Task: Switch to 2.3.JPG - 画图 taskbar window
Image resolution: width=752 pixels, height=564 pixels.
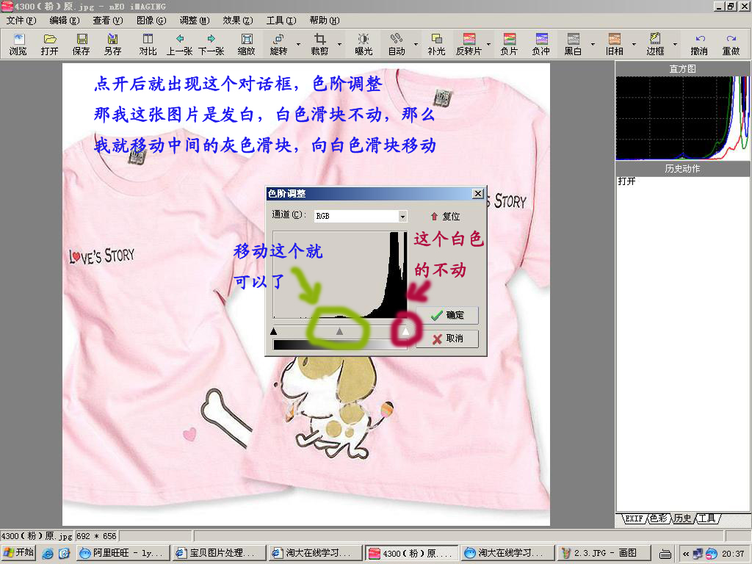Action: (604, 553)
